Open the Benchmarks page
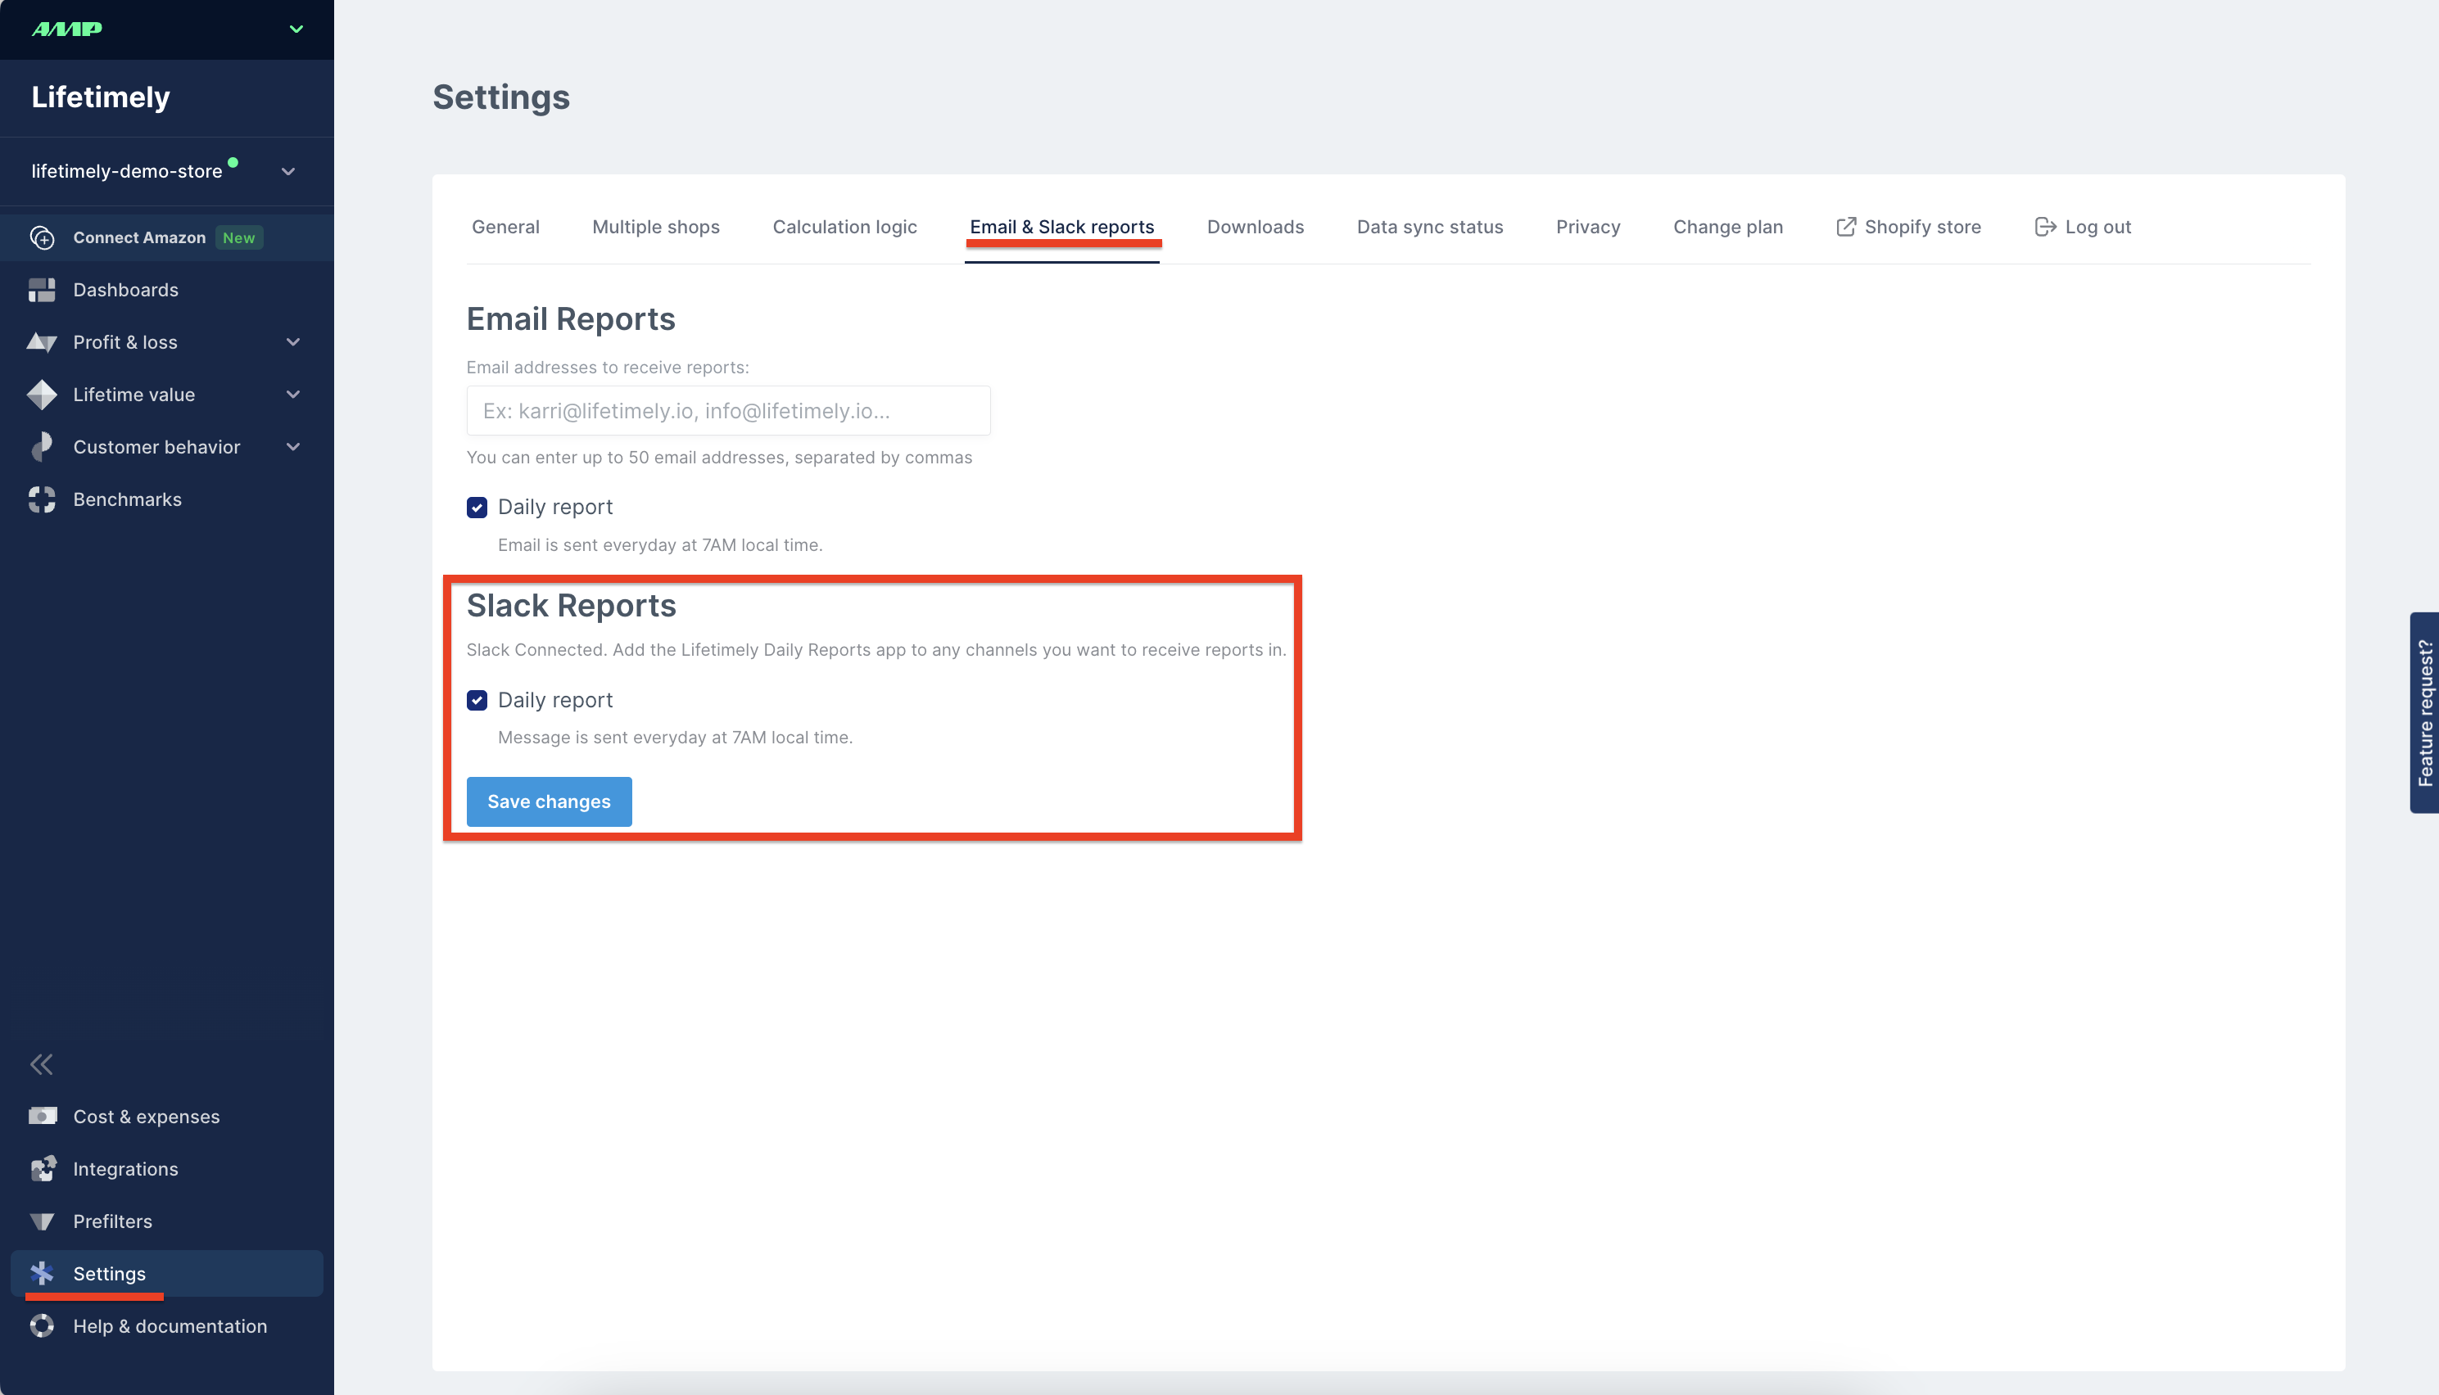 (128, 499)
